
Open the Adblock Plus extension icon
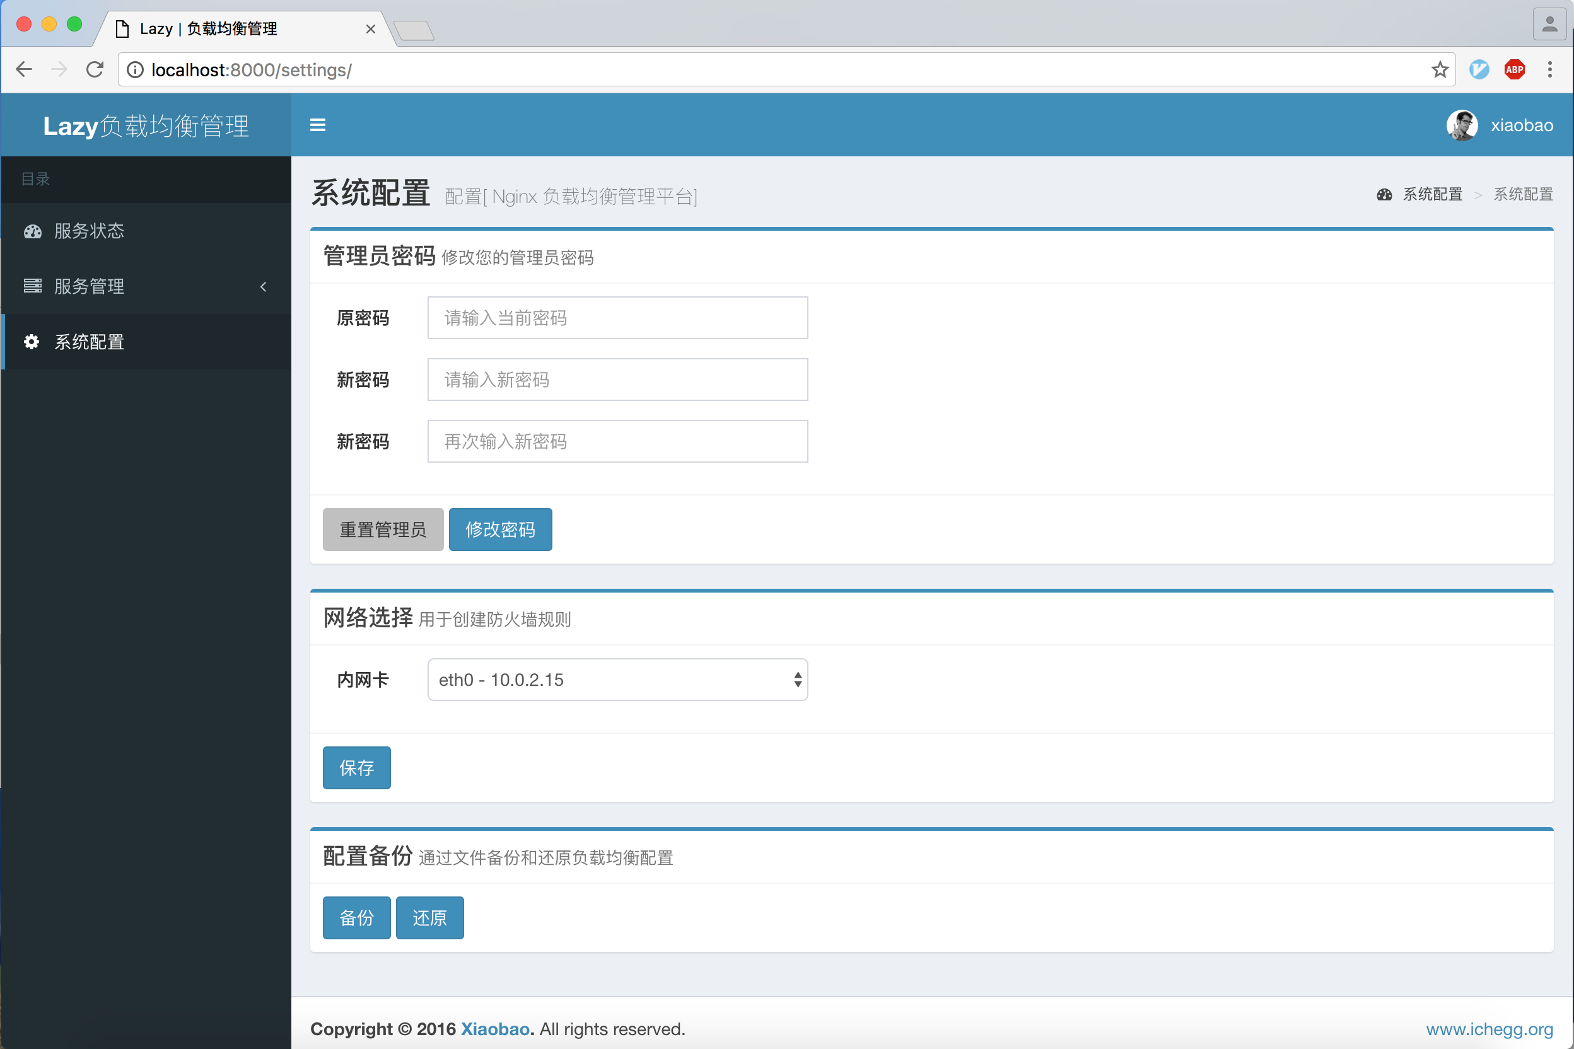pyautogui.click(x=1515, y=69)
